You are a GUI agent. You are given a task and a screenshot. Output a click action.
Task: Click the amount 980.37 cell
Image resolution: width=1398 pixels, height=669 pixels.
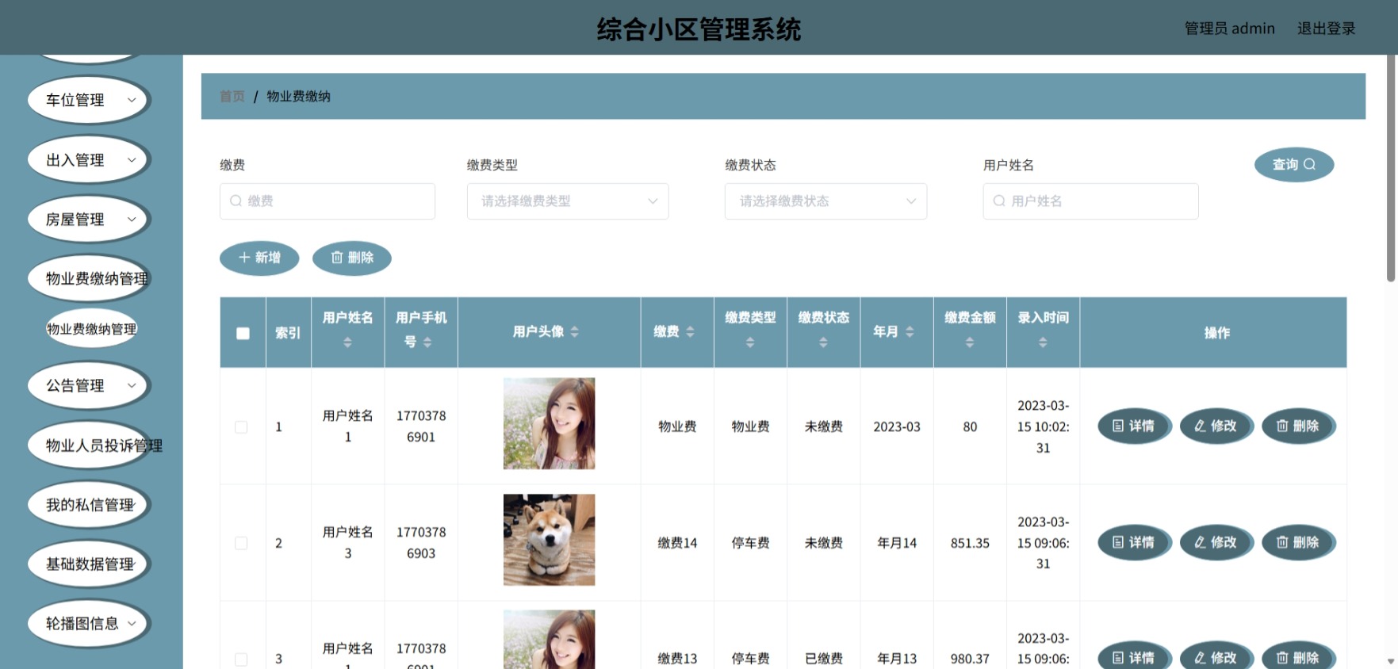970,659
